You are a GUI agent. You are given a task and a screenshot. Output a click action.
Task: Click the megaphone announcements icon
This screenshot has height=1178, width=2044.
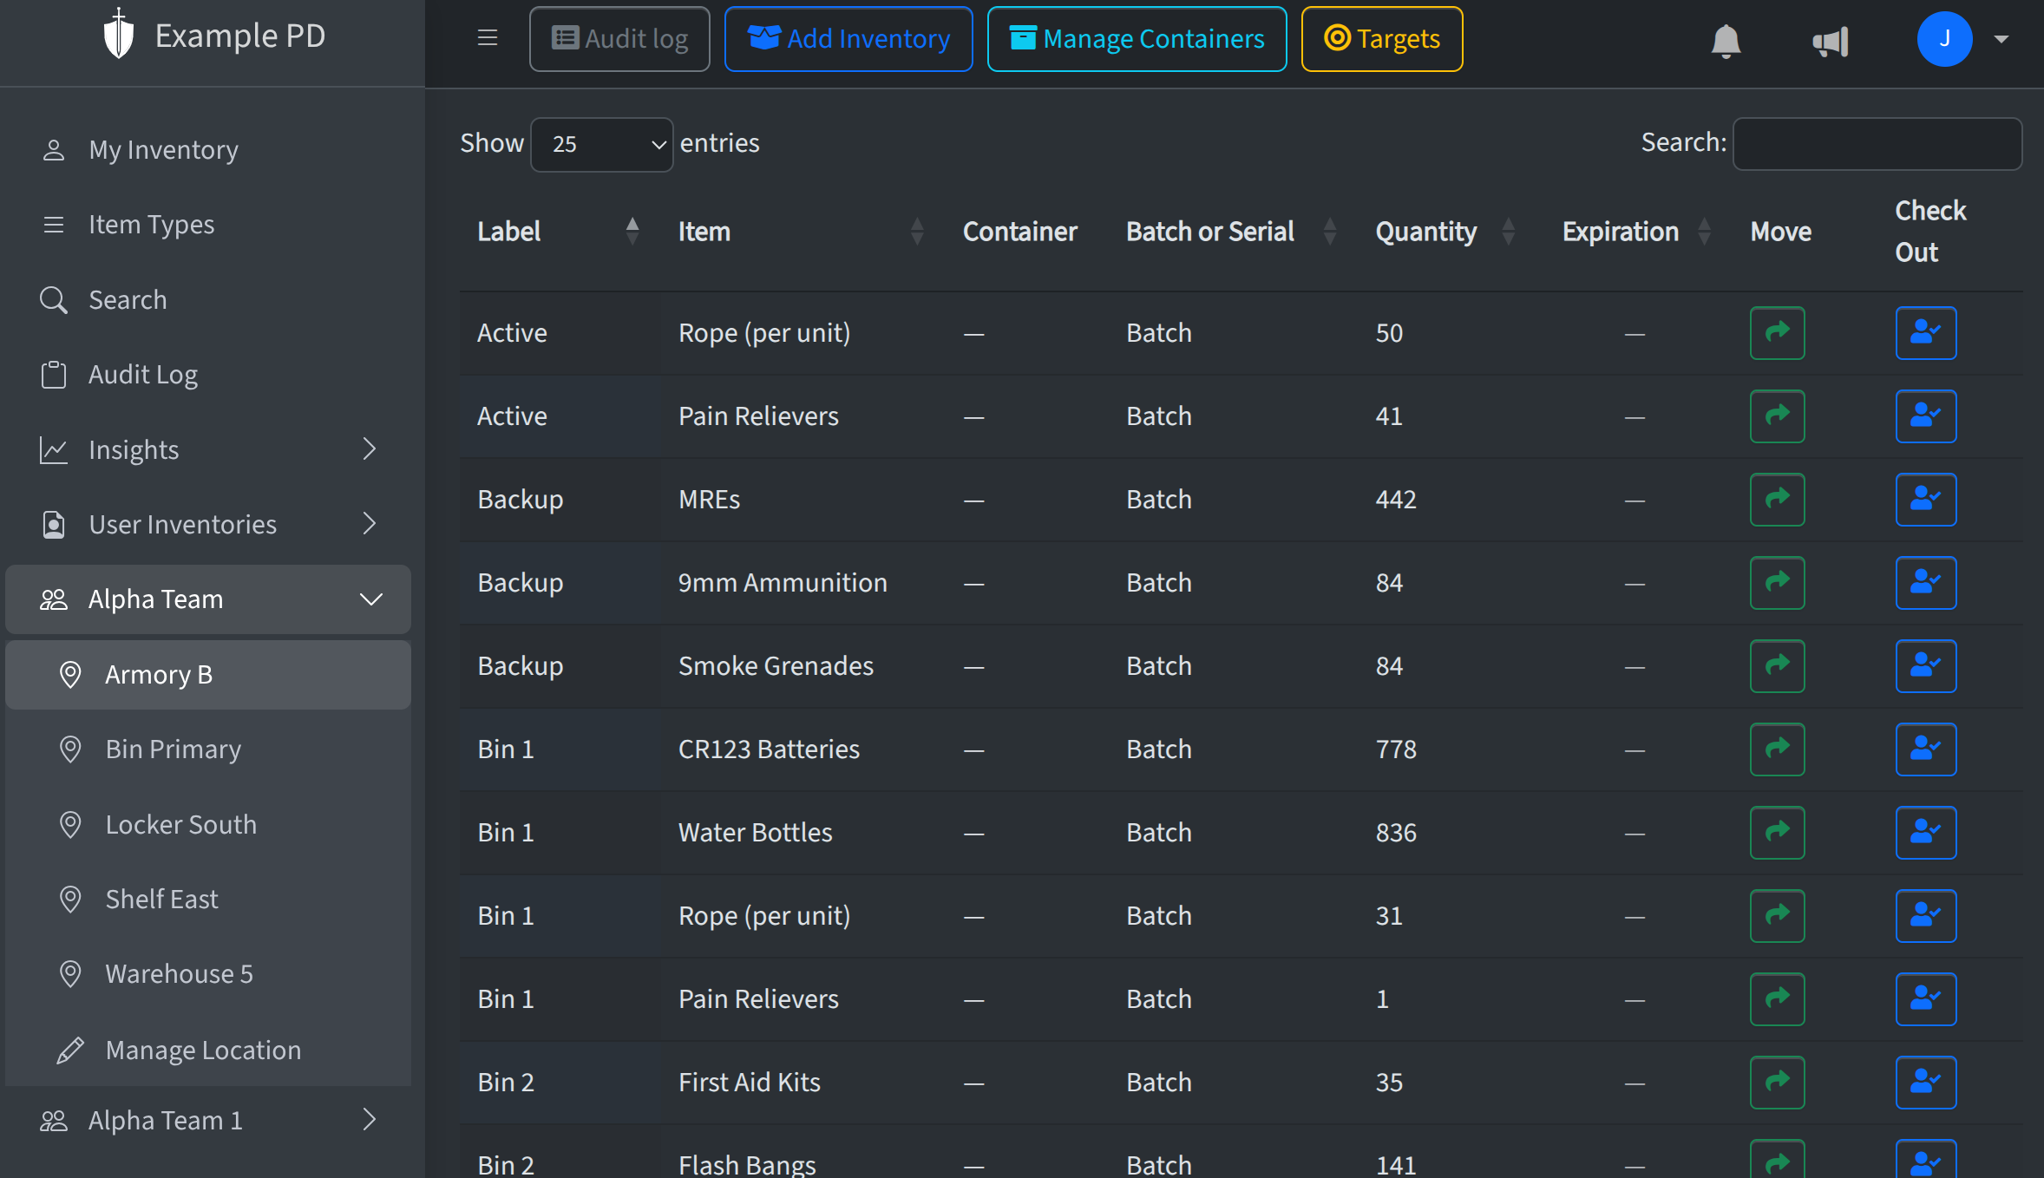coord(1831,41)
